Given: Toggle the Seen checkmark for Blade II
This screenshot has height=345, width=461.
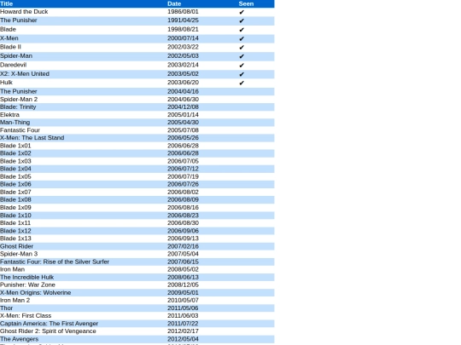Looking at the screenshot, I should tap(242, 47).
